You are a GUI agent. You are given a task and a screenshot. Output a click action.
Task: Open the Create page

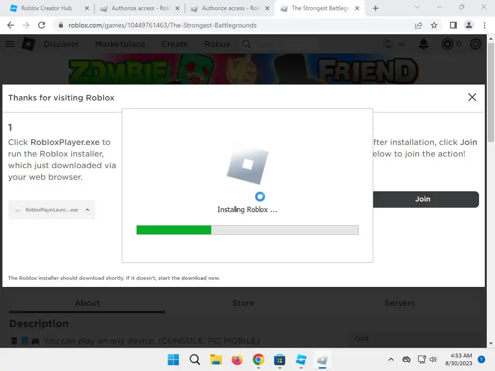pyautogui.click(x=175, y=44)
